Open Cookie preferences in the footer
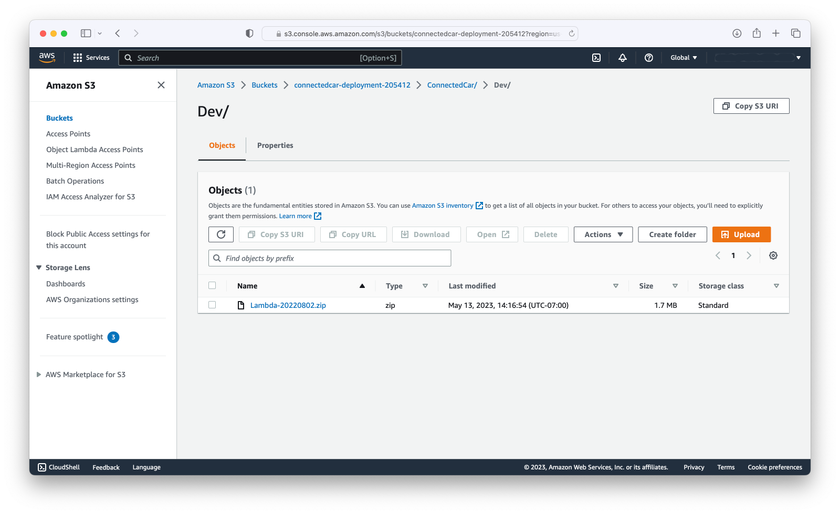840x514 pixels. click(x=775, y=467)
